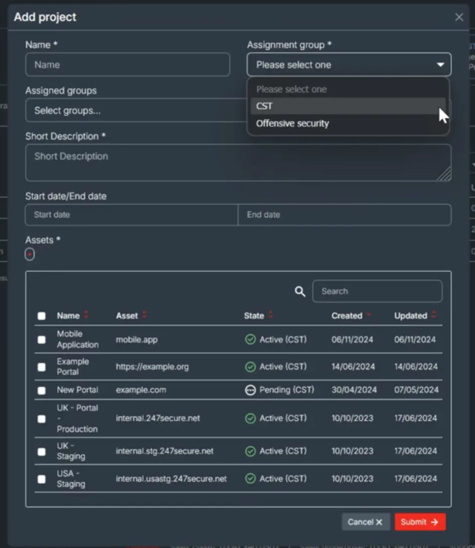Screen dimensions: 475x548
Task: Click the Asset column header label
Action: tap(127, 316)
